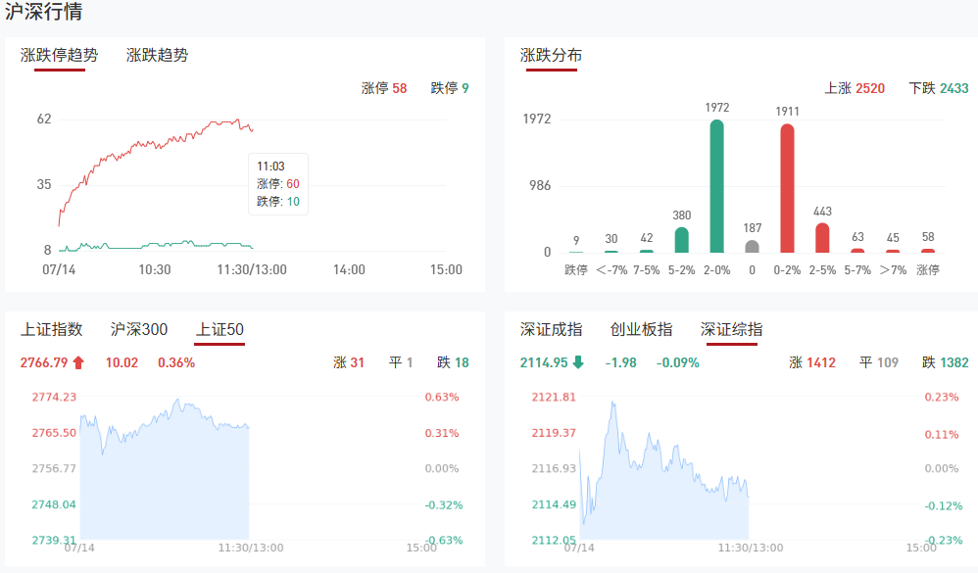Select the 深证综指 tab
The width and height of the screenshot is (978, 573).
click(x=732, y=329)
